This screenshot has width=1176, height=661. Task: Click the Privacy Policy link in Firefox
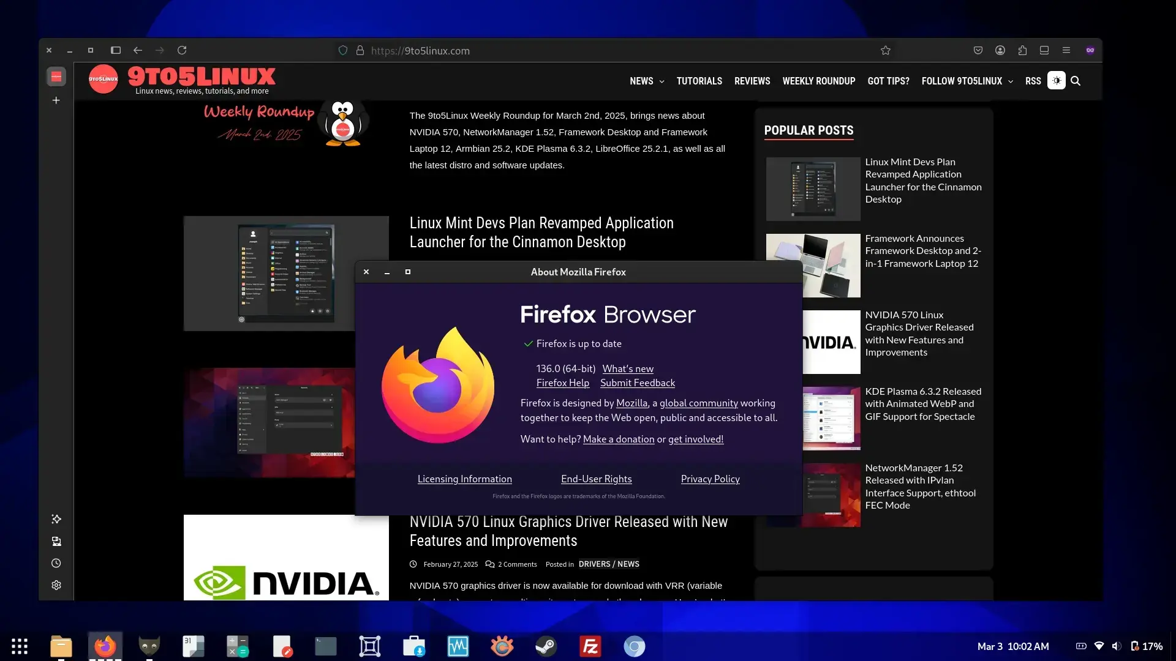(710, 479)
